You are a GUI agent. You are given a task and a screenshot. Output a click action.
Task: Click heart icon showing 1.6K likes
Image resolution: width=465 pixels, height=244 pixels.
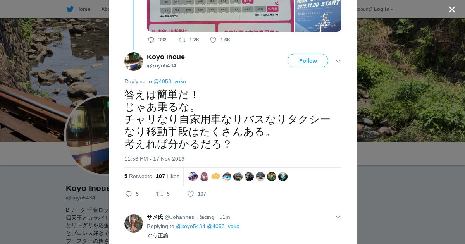click(x=213, y=40)
